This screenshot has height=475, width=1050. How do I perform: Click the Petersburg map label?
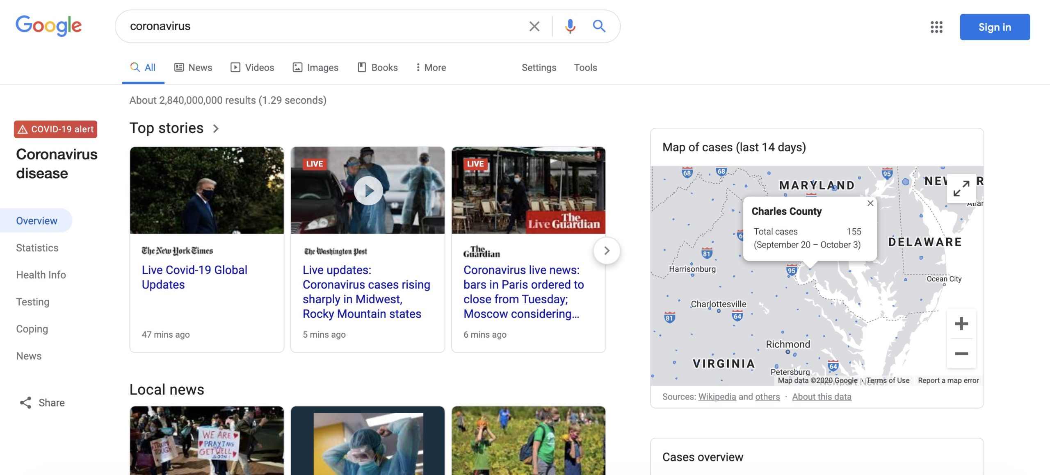[790, 372]
